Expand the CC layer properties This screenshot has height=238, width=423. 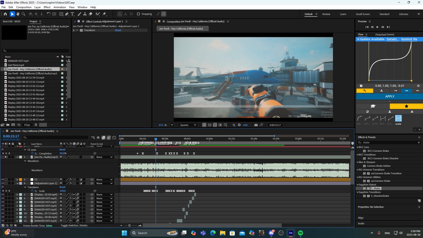point(17,180)
